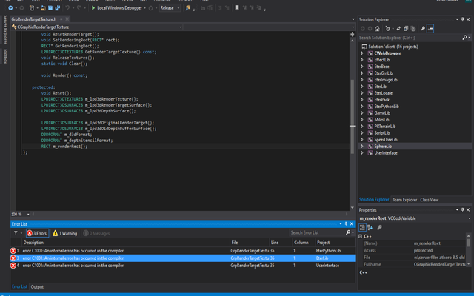Click the Solution Explorer search magnifier icon
The height and width of the screenshot is (296, 474).
tap(464, 38)
